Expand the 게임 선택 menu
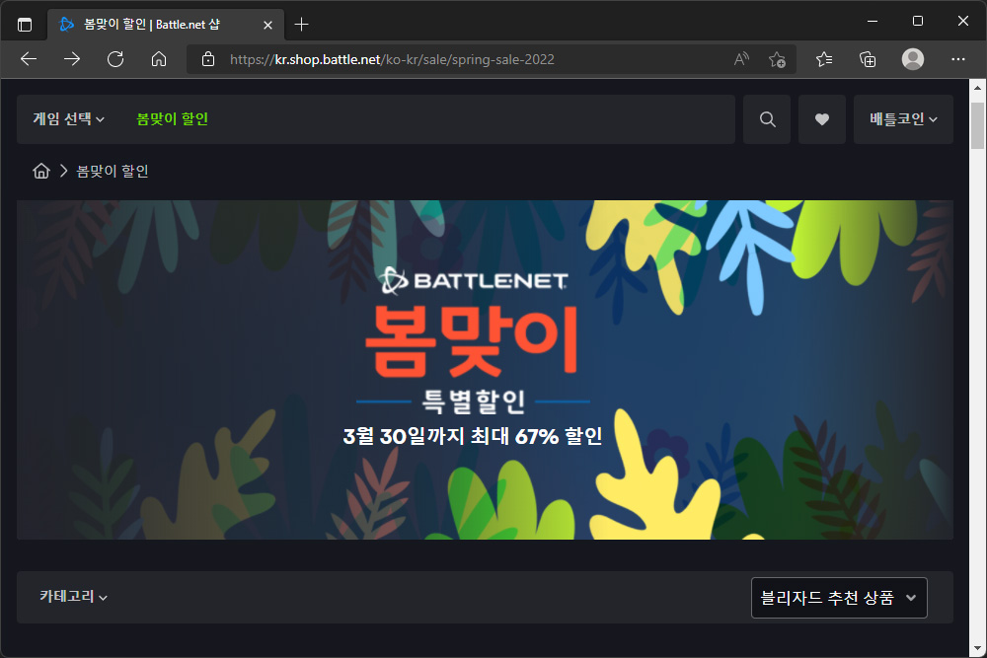Screen dimensions: 987x658 [x=69, y=119]
